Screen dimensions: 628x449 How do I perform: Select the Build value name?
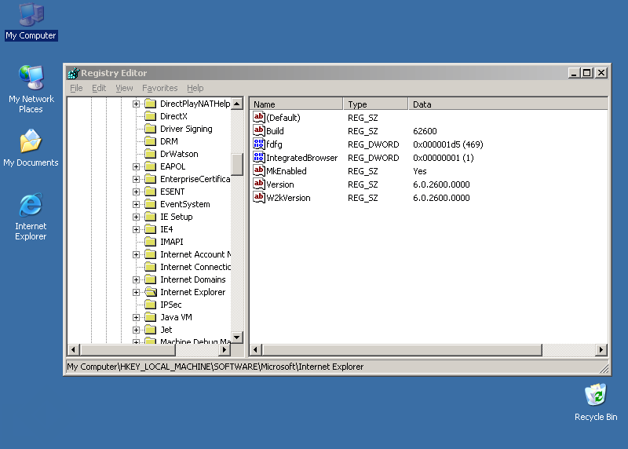276,131
